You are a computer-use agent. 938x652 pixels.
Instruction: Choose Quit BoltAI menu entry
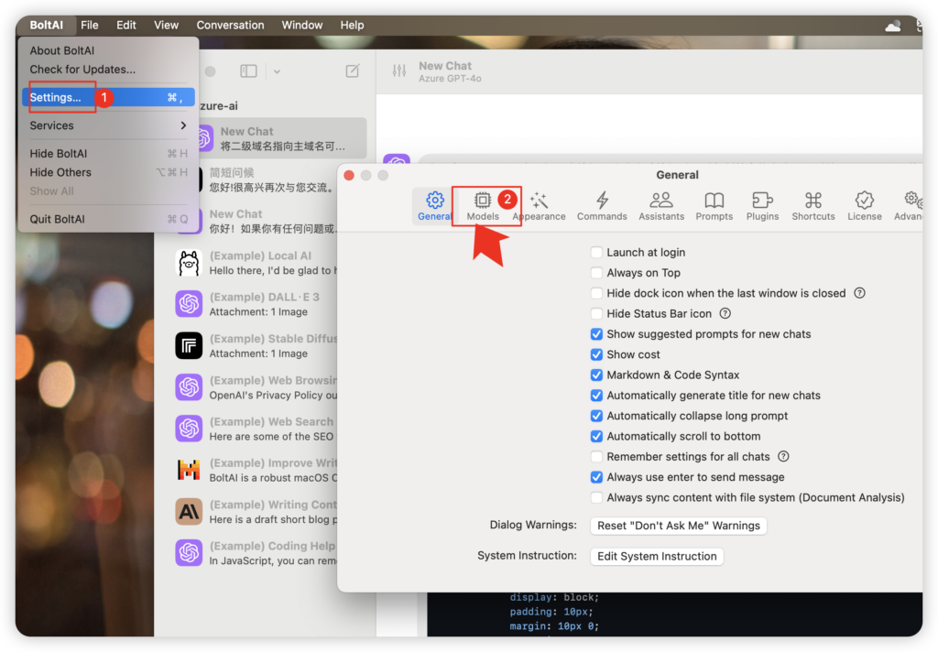(108, 219)
